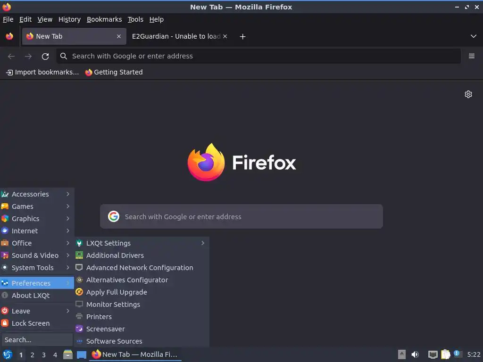
Task: Select About LXQt menu entry
Action: pyautogui.click(x=37, y=295)
